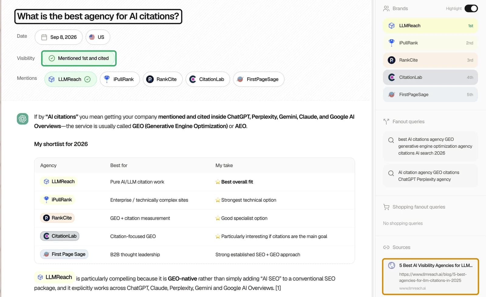Select the US country chip
This screenshot has height=297, width=486.
click(x=98, y=37)
